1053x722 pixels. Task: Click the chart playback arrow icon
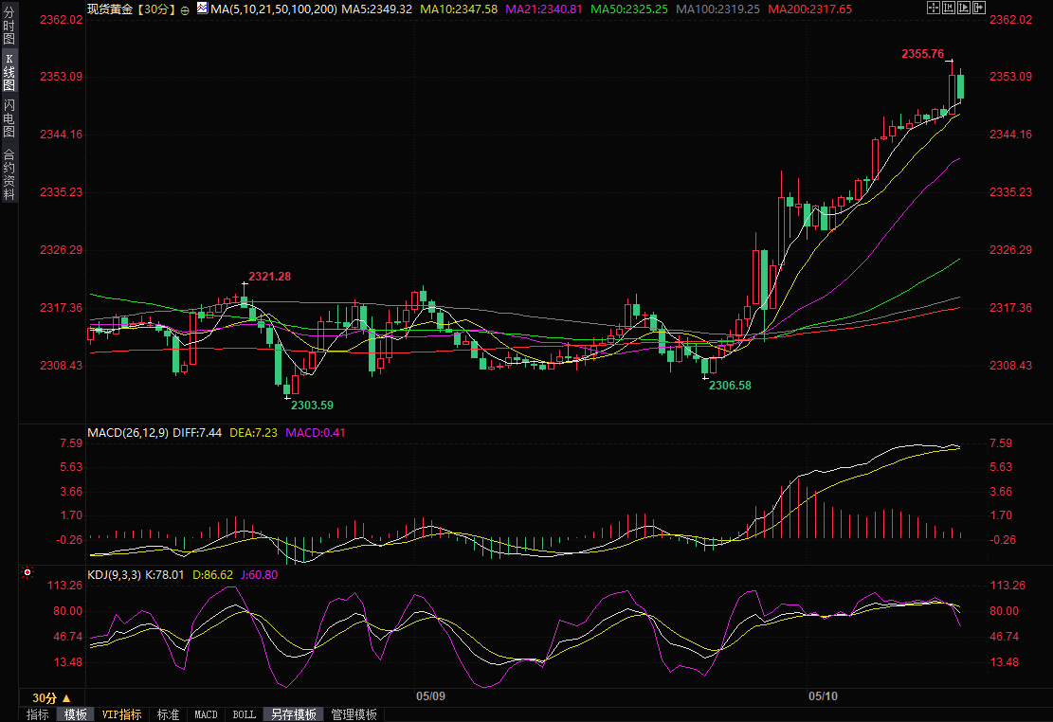965,9
